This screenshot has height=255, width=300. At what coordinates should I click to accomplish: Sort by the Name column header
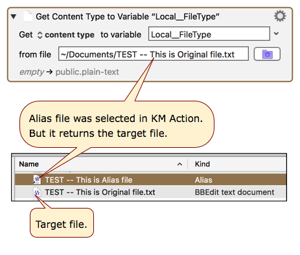point(29,164)
